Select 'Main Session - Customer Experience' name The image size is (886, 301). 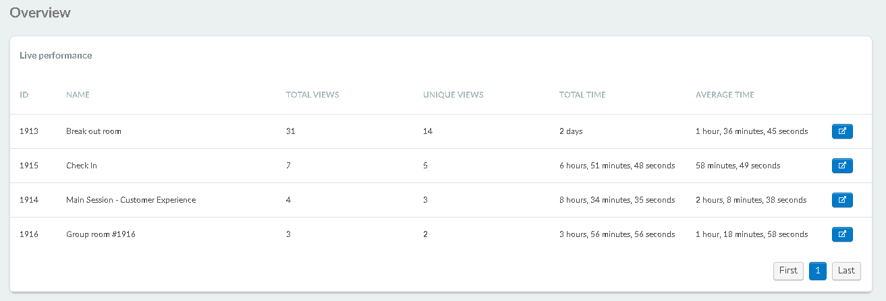click(x=131, y=200)
